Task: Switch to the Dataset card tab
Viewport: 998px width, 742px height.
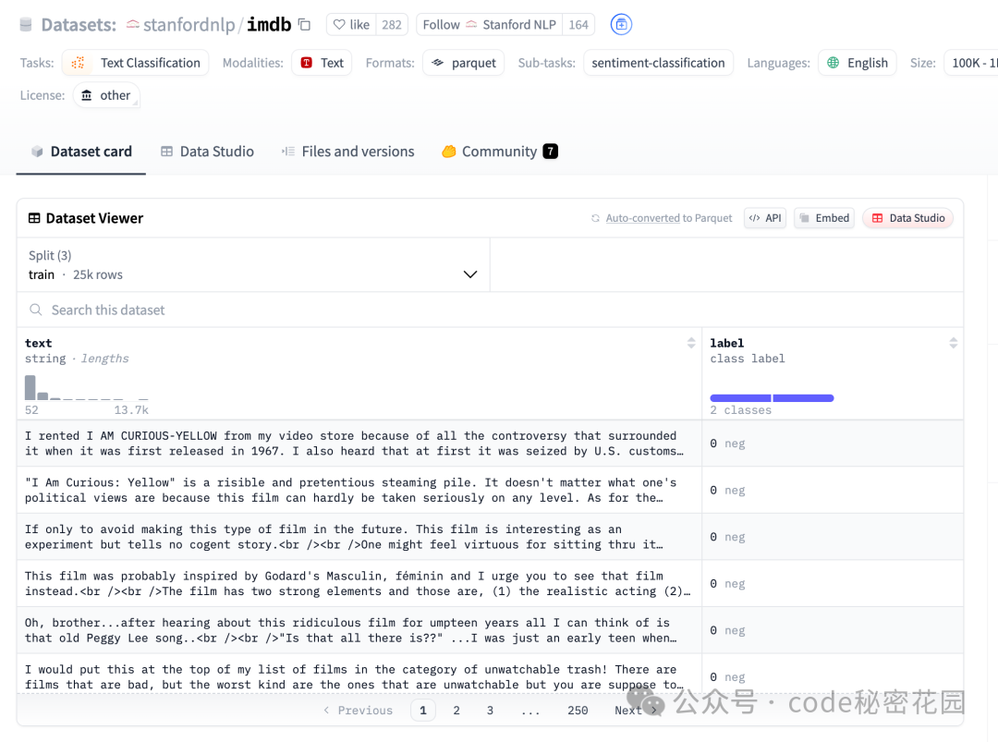Action: click(x=80, y=152)
